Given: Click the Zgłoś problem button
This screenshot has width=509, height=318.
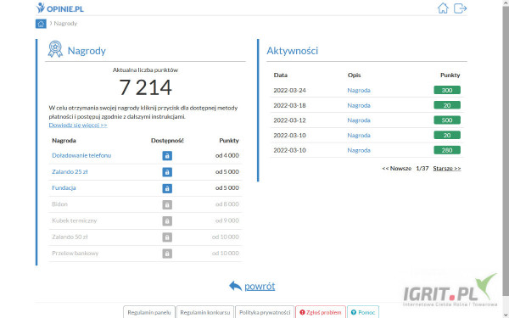Looking at the screenshot, I should click(321, 312).
